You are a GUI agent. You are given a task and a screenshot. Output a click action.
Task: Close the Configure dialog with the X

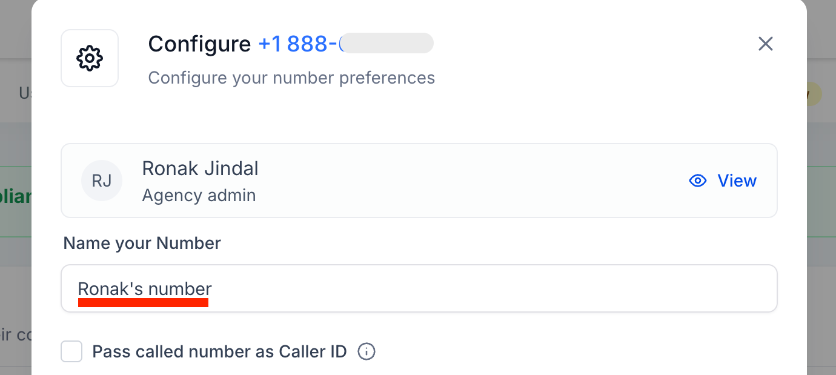coord(766,44)
